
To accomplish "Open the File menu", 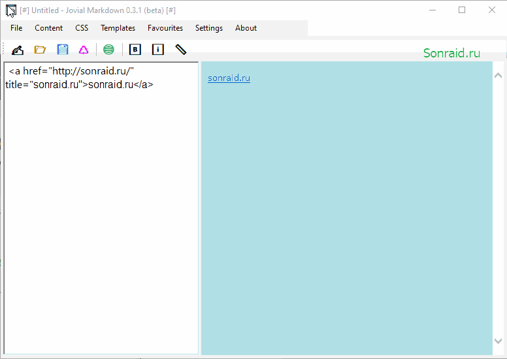I will point(16,28).
